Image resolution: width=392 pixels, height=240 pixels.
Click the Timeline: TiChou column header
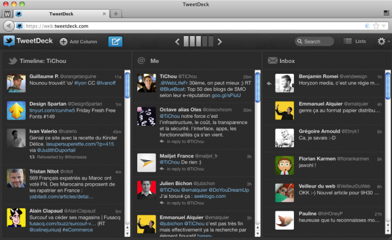[67, 61]
